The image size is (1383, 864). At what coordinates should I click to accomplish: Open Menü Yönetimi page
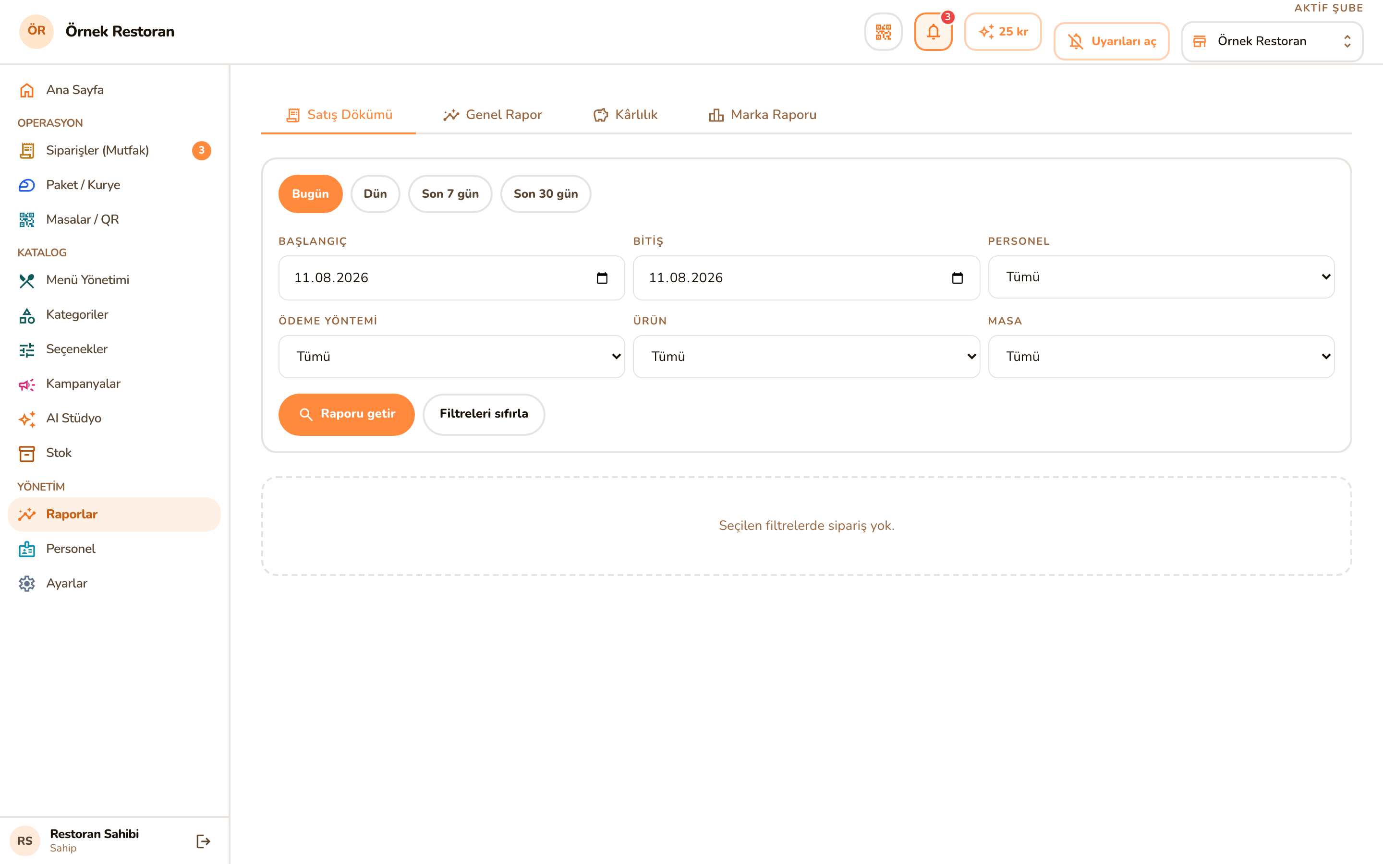114,280
